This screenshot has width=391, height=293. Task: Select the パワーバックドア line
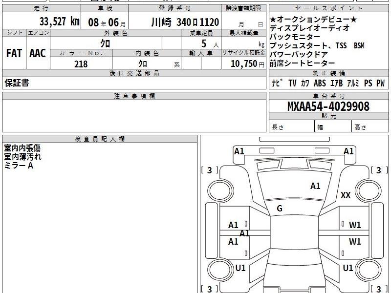coord(299,54)
